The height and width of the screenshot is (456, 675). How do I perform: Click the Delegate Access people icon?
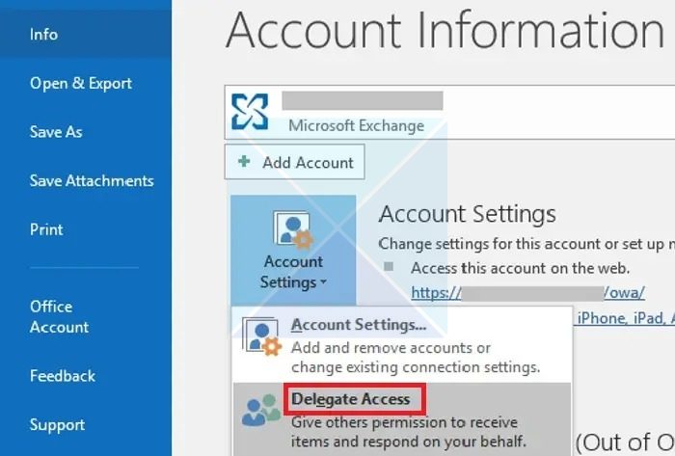[261, 410]
